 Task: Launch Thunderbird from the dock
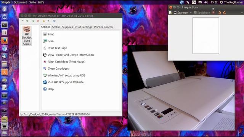coord(4,56)
